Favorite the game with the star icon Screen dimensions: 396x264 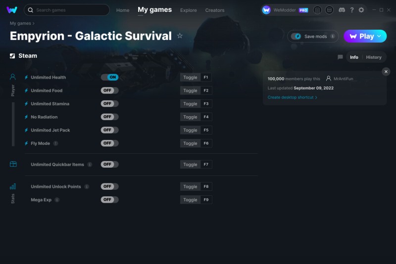[180, 36]
